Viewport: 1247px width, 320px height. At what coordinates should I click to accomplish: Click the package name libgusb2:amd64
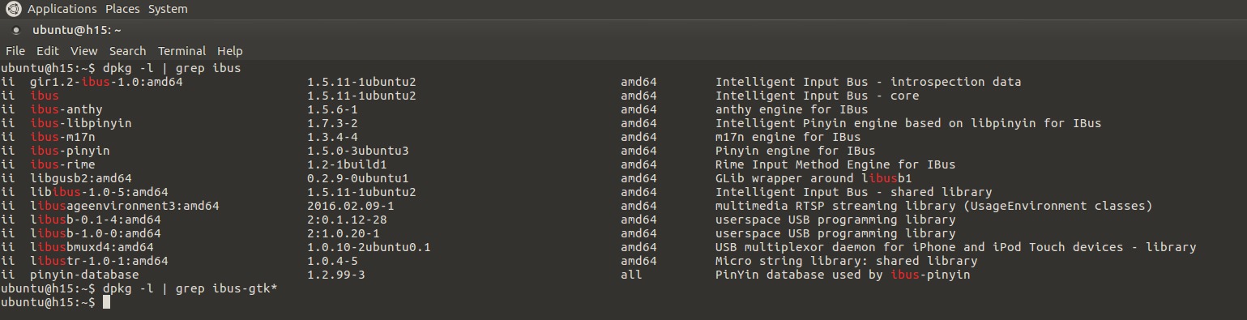81,178
